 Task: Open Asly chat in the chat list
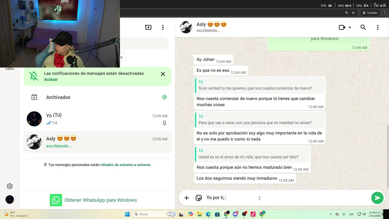[97, 142]
